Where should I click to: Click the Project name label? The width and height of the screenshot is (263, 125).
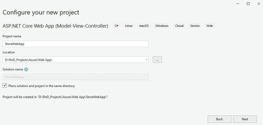(x=12, y=36)
